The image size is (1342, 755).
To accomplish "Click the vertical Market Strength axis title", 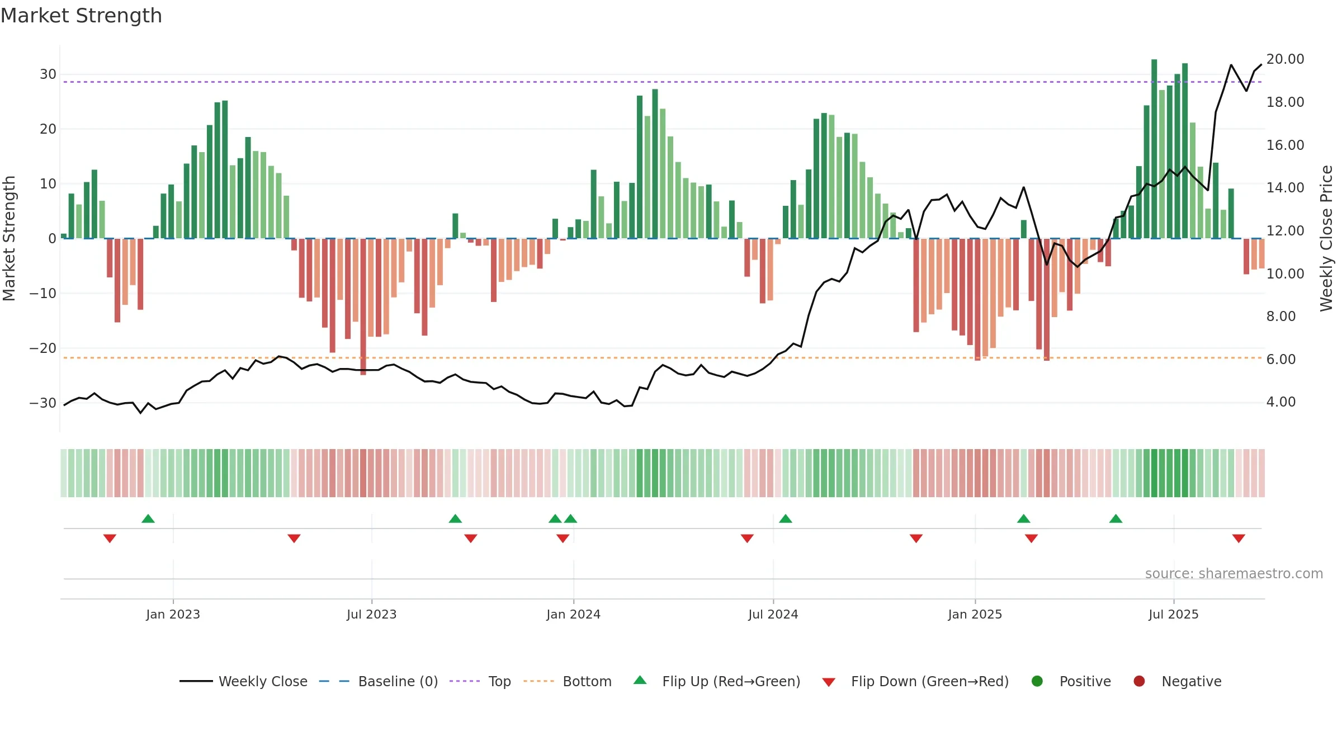I will coord(9,238).
